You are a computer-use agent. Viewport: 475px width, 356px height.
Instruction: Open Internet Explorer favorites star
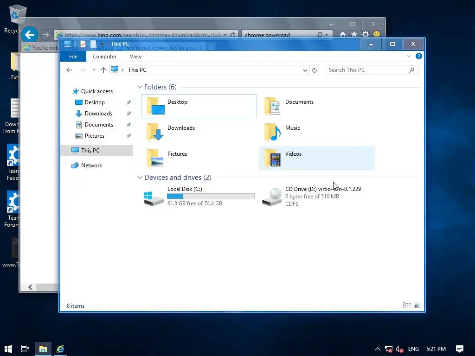click(x=354, y=34)
